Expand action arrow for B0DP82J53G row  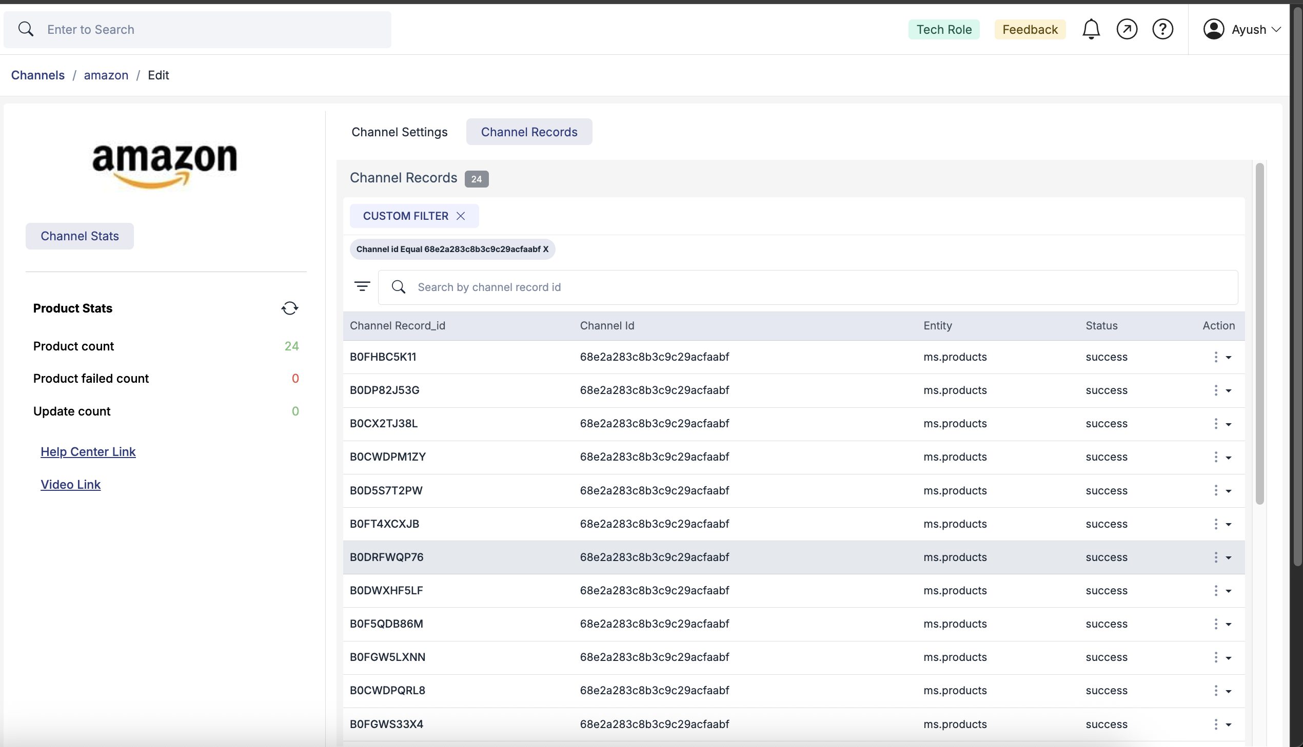click(x=1229, y=391)
